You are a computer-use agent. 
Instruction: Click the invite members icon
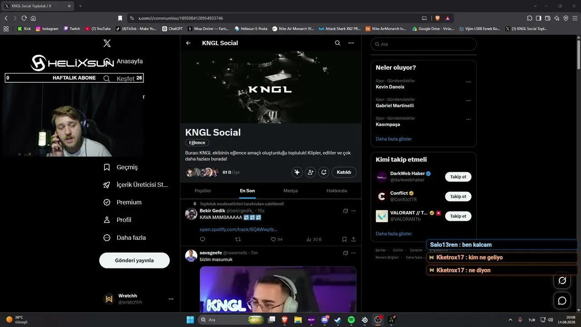(x=310, y=172)
